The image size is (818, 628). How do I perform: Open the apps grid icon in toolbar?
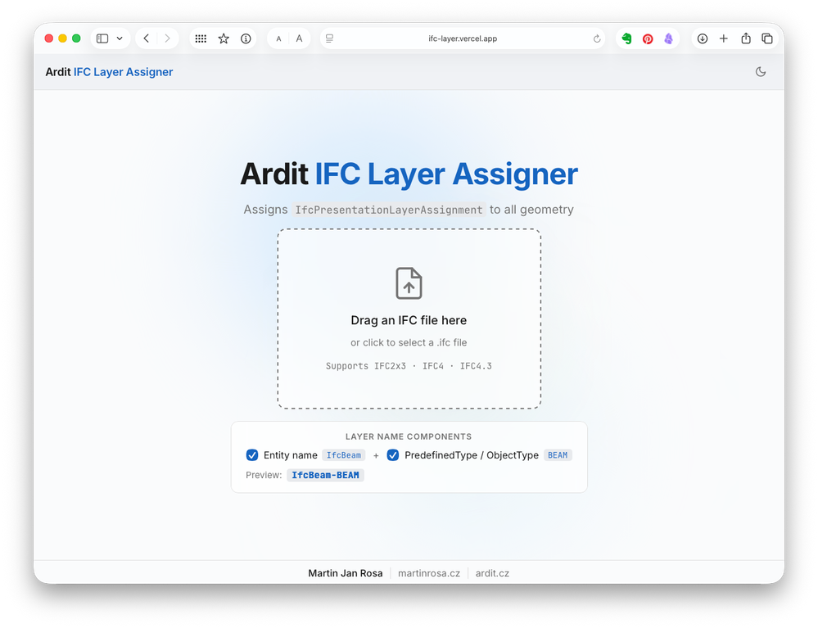(201, 38)
